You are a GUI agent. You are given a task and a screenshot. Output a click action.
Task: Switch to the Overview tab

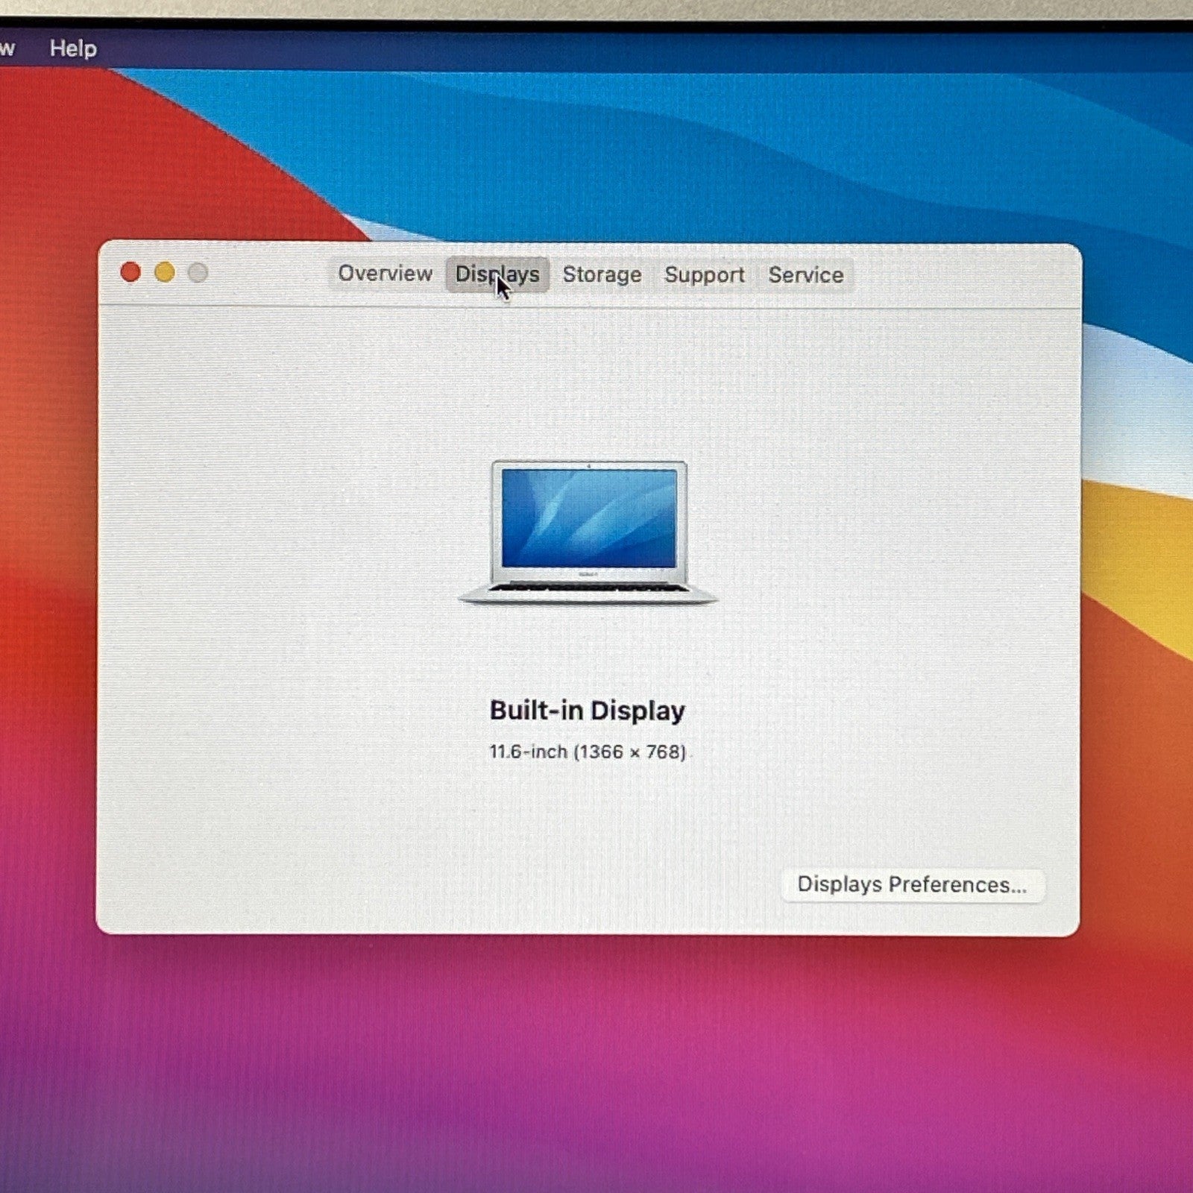click(385, 274)
